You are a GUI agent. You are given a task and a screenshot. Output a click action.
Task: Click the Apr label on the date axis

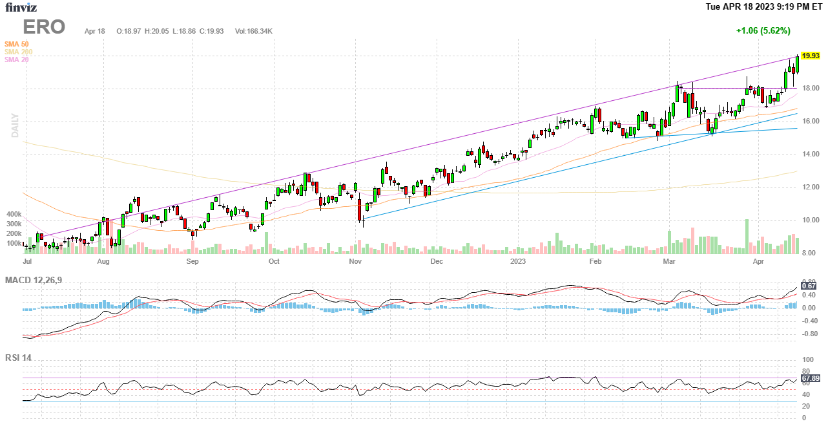pyautogui.click(x=758, y=262)
